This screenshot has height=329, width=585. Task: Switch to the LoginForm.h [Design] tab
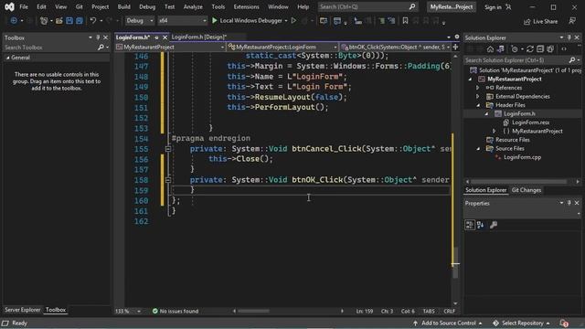tap(199, 37)
